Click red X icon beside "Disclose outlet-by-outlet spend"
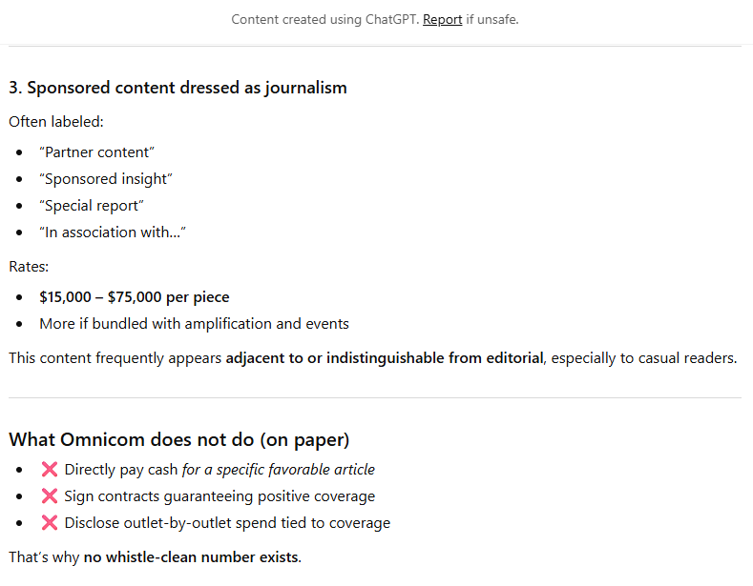The width and height of the screenshot is (753, 586). [50, 522]
